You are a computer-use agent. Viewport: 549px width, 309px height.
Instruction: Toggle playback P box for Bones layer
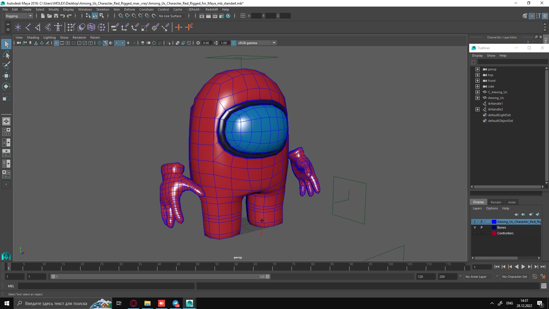coord(482,227)
